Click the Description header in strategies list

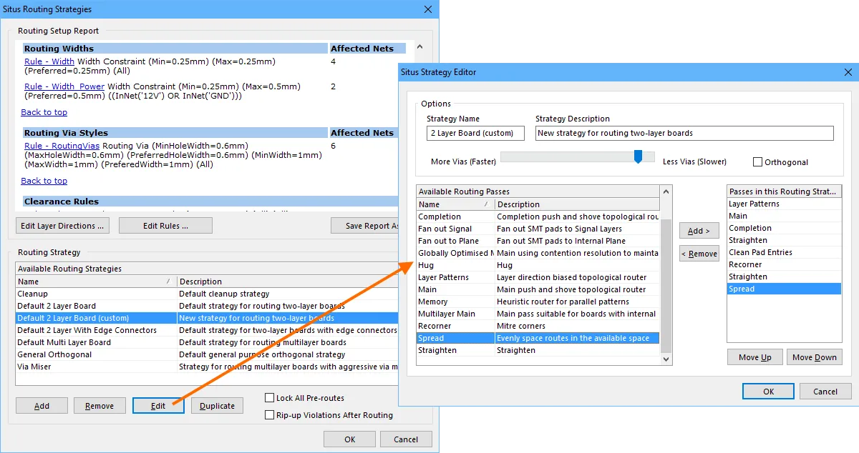pyautogui.click(x=288, y=282)
